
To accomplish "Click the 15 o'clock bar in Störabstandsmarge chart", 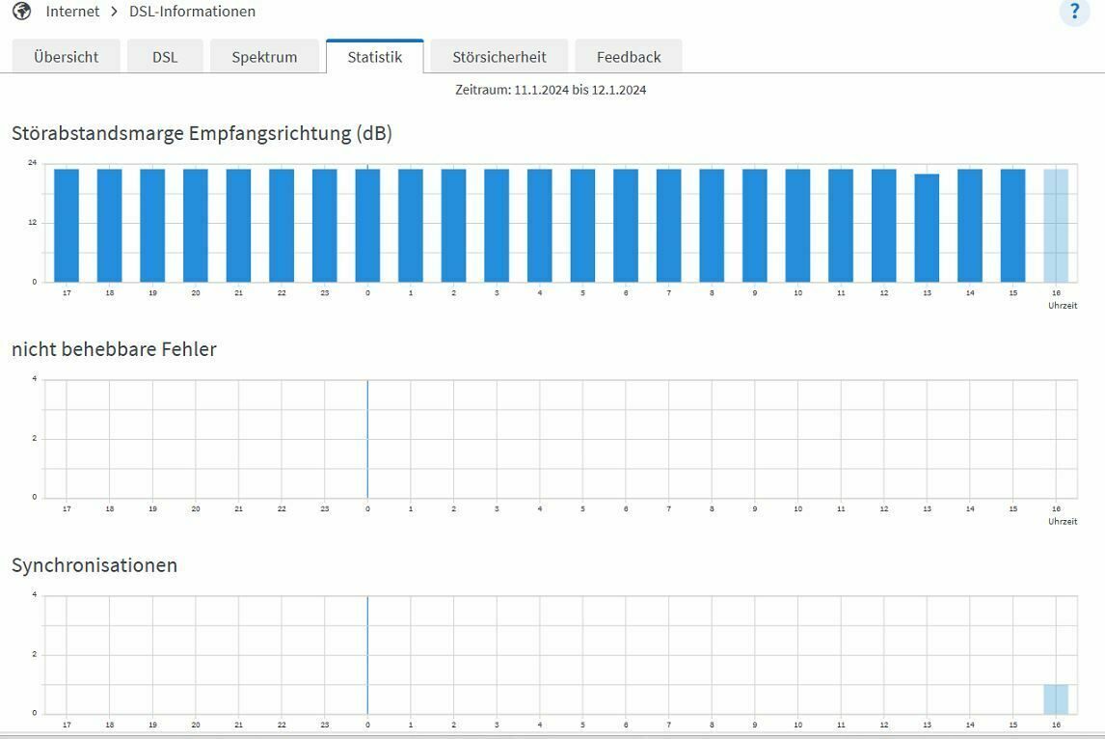I will click(x=1012, y=226).
